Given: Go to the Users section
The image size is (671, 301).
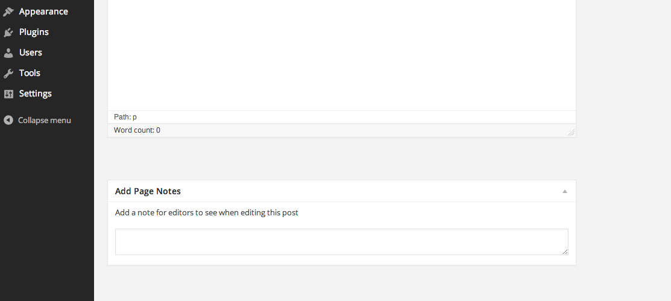Looking at the screenshot, I should pyautogui.click(x=30, y=52).
